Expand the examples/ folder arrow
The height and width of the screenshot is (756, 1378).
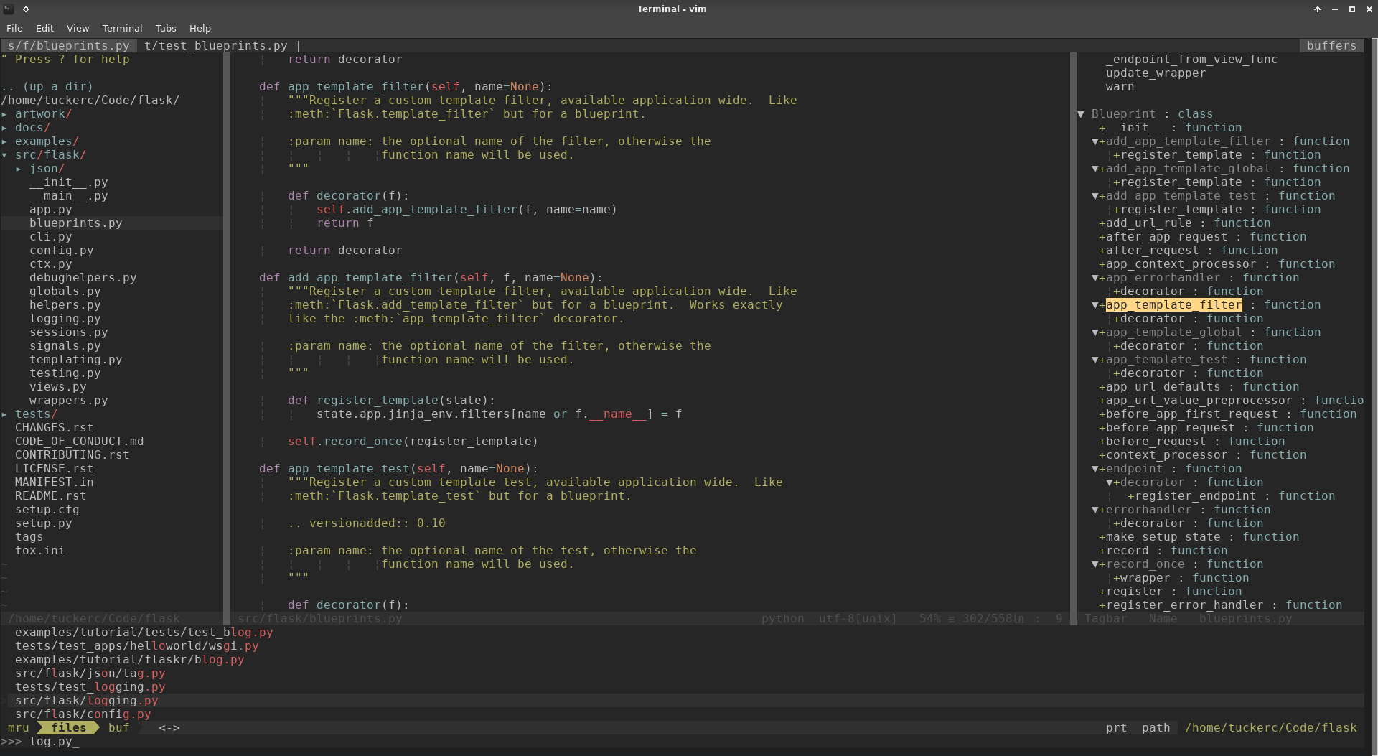[4, 141]
